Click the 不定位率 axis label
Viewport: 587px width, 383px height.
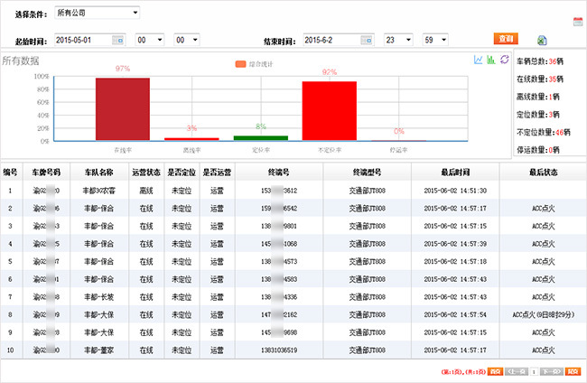(x=330, y=150)
